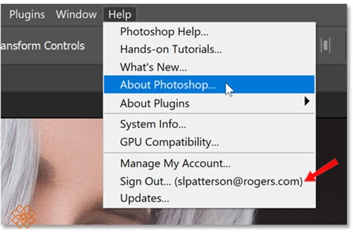Open the Plugins menu

27,15
